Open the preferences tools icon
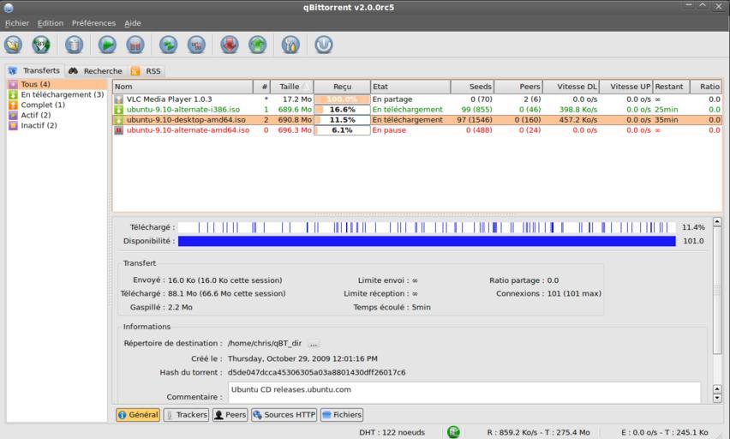This screenshot has width=730, height=439. point(290,45)
